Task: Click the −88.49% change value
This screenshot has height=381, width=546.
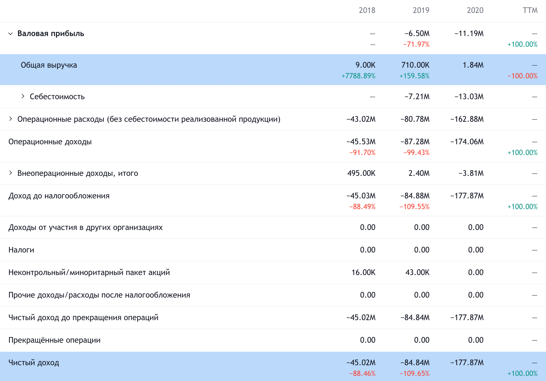Action: point(362,207)
